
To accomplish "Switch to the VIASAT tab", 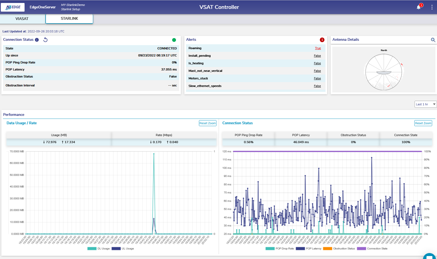I will coord(22,19).
